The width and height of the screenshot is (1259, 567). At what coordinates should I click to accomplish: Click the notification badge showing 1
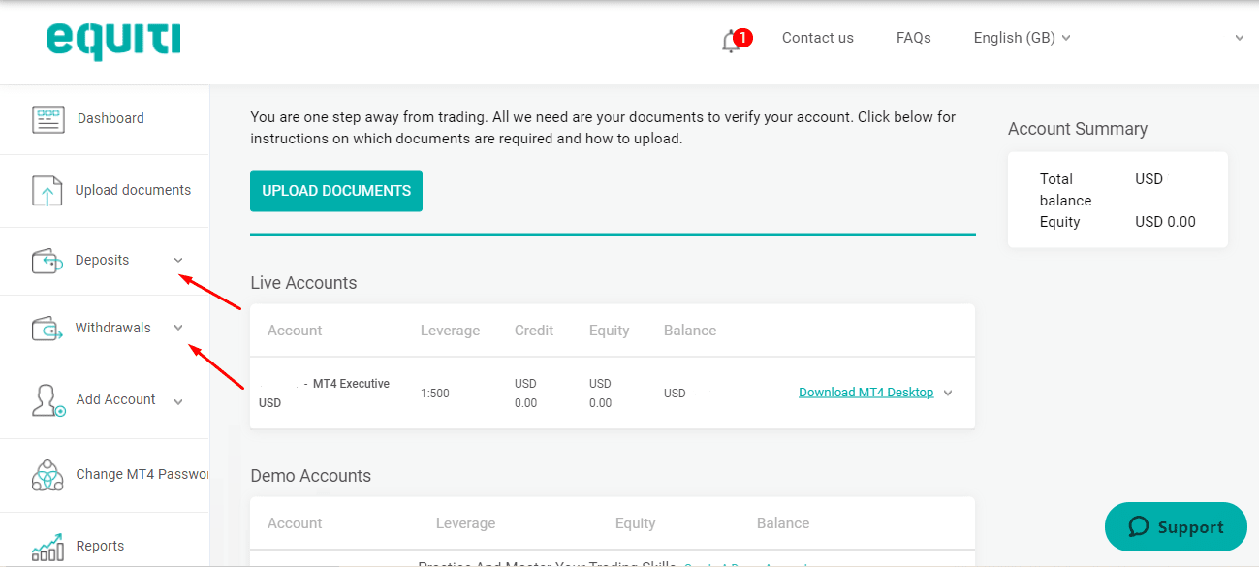click(x=743, y=38)
